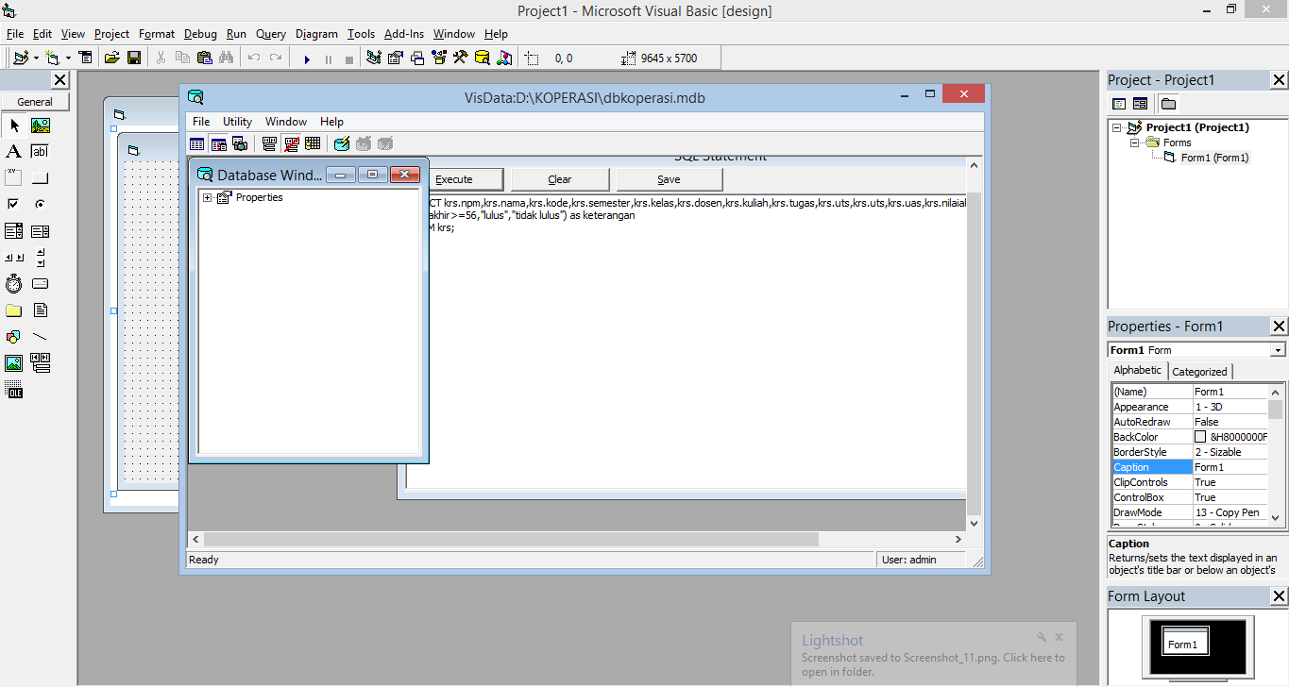This screenshot has width=1289, height=687.
Task: Select the TextBox control tool
Action: [x=41, y=152]
